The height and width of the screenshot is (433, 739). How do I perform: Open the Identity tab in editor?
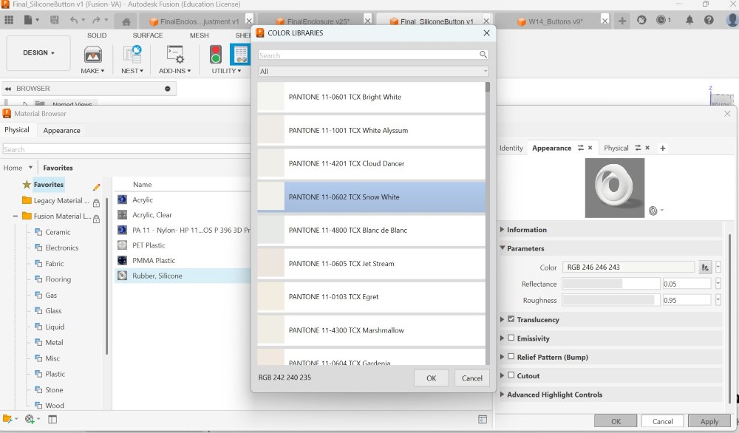pyautogui.click(x=511, y=148)
